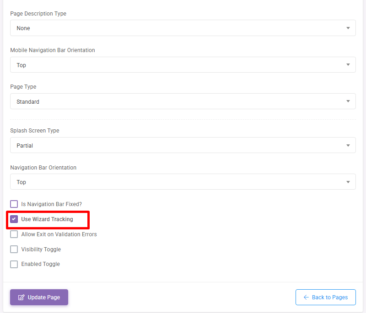Click the Page Description Type label
This screenshot has height=313, width=366.
[38, 14]
